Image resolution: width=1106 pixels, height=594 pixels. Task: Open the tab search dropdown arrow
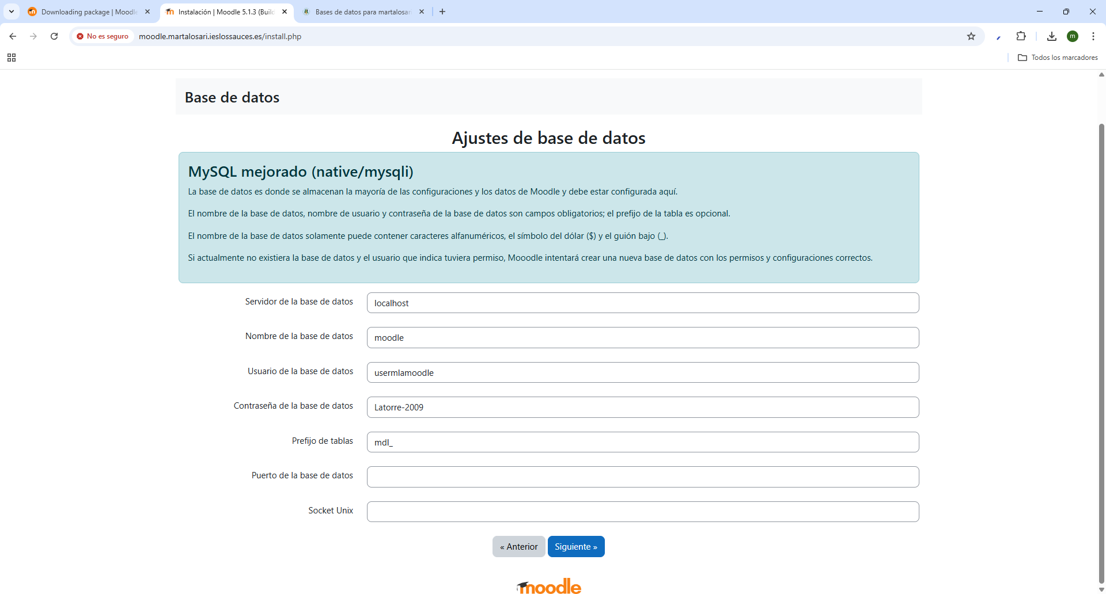pyautogui.click(x=12, y=12)
